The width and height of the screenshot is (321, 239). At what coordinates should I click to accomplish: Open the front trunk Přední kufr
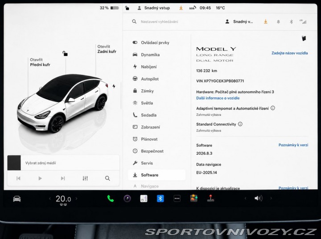click(40, 62)
